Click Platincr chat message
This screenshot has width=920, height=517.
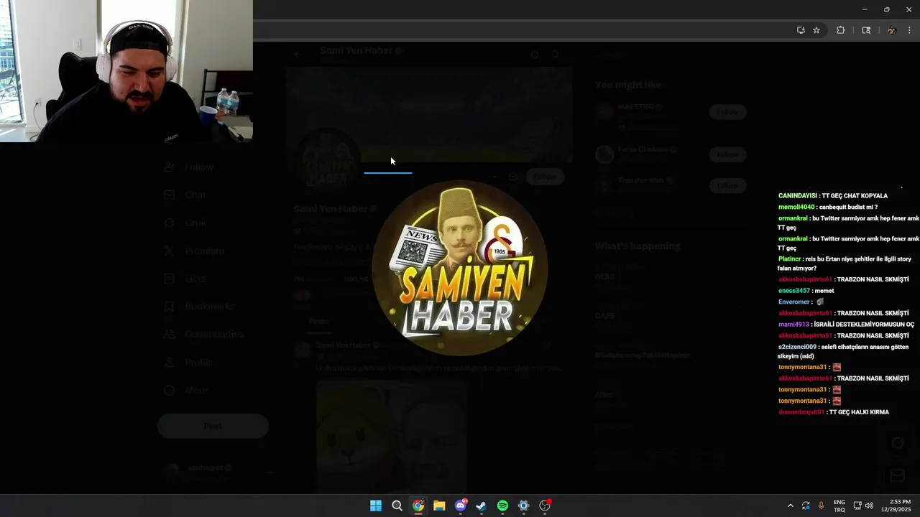(845, 264)
